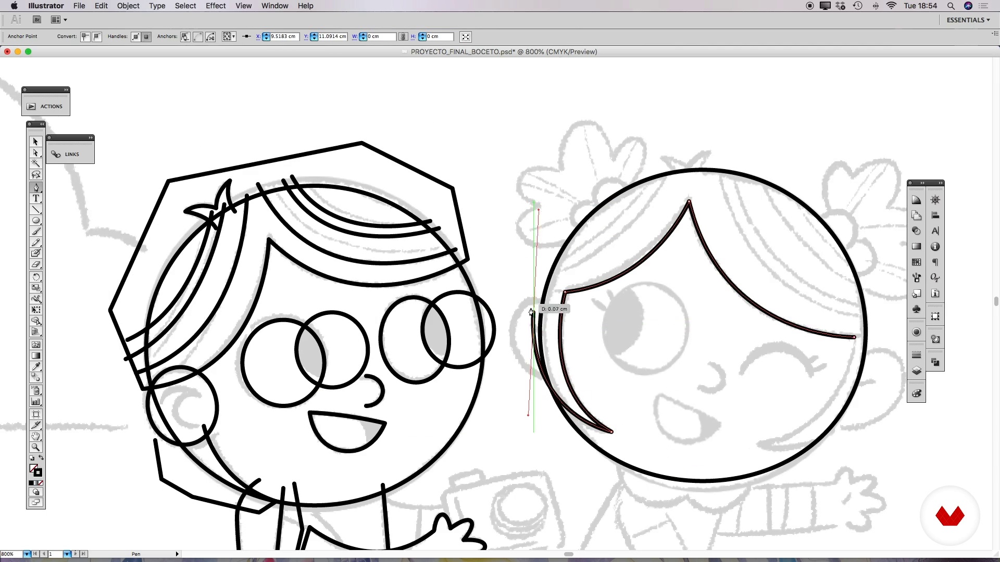Open the zoom level dropdown at 800%
This screenshot has height=562, width=1000.
[x=27, y=554]
